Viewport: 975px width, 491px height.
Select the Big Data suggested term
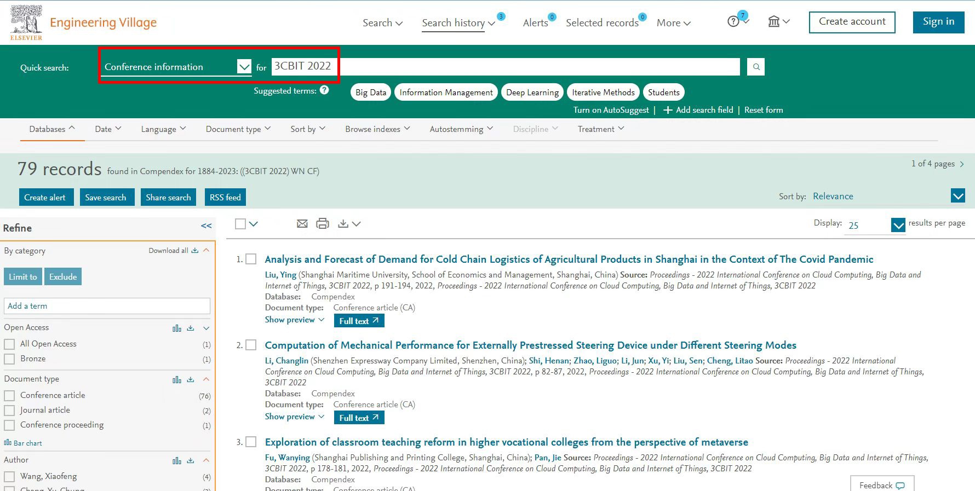(x=371, y=93)
